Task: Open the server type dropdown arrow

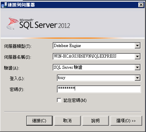Action: click(138, 46)
